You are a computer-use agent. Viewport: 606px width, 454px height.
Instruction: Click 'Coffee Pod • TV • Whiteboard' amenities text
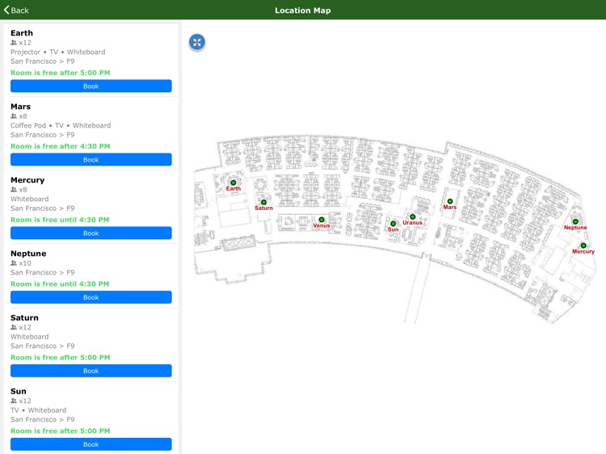(x=61, y=125)
